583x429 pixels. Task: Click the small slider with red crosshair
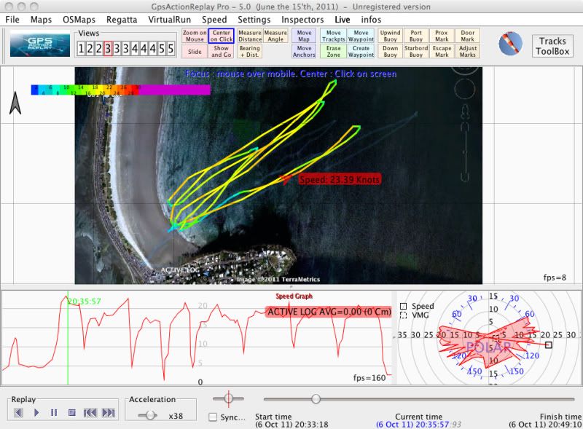[228, 398]
